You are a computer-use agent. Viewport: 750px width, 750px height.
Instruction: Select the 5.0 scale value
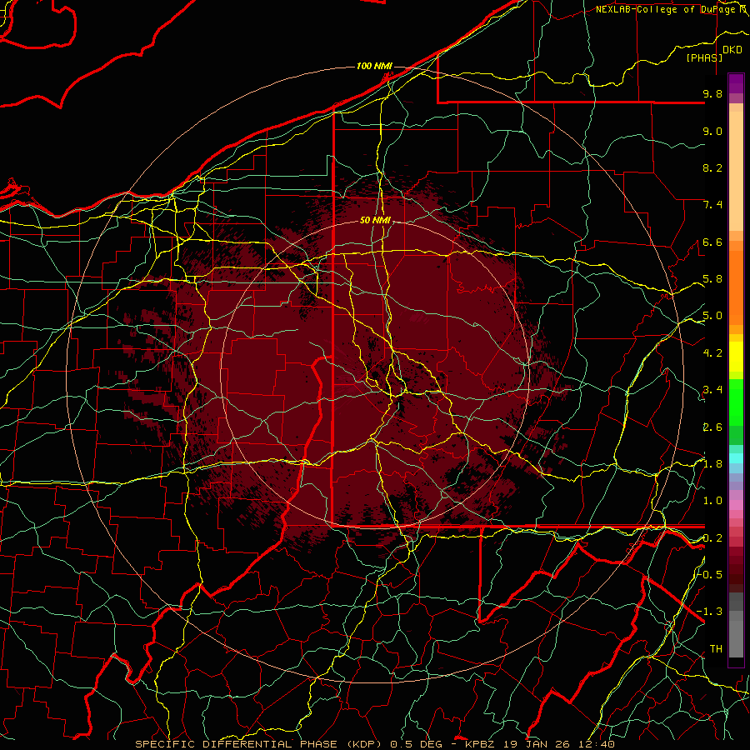coord(712,316)
